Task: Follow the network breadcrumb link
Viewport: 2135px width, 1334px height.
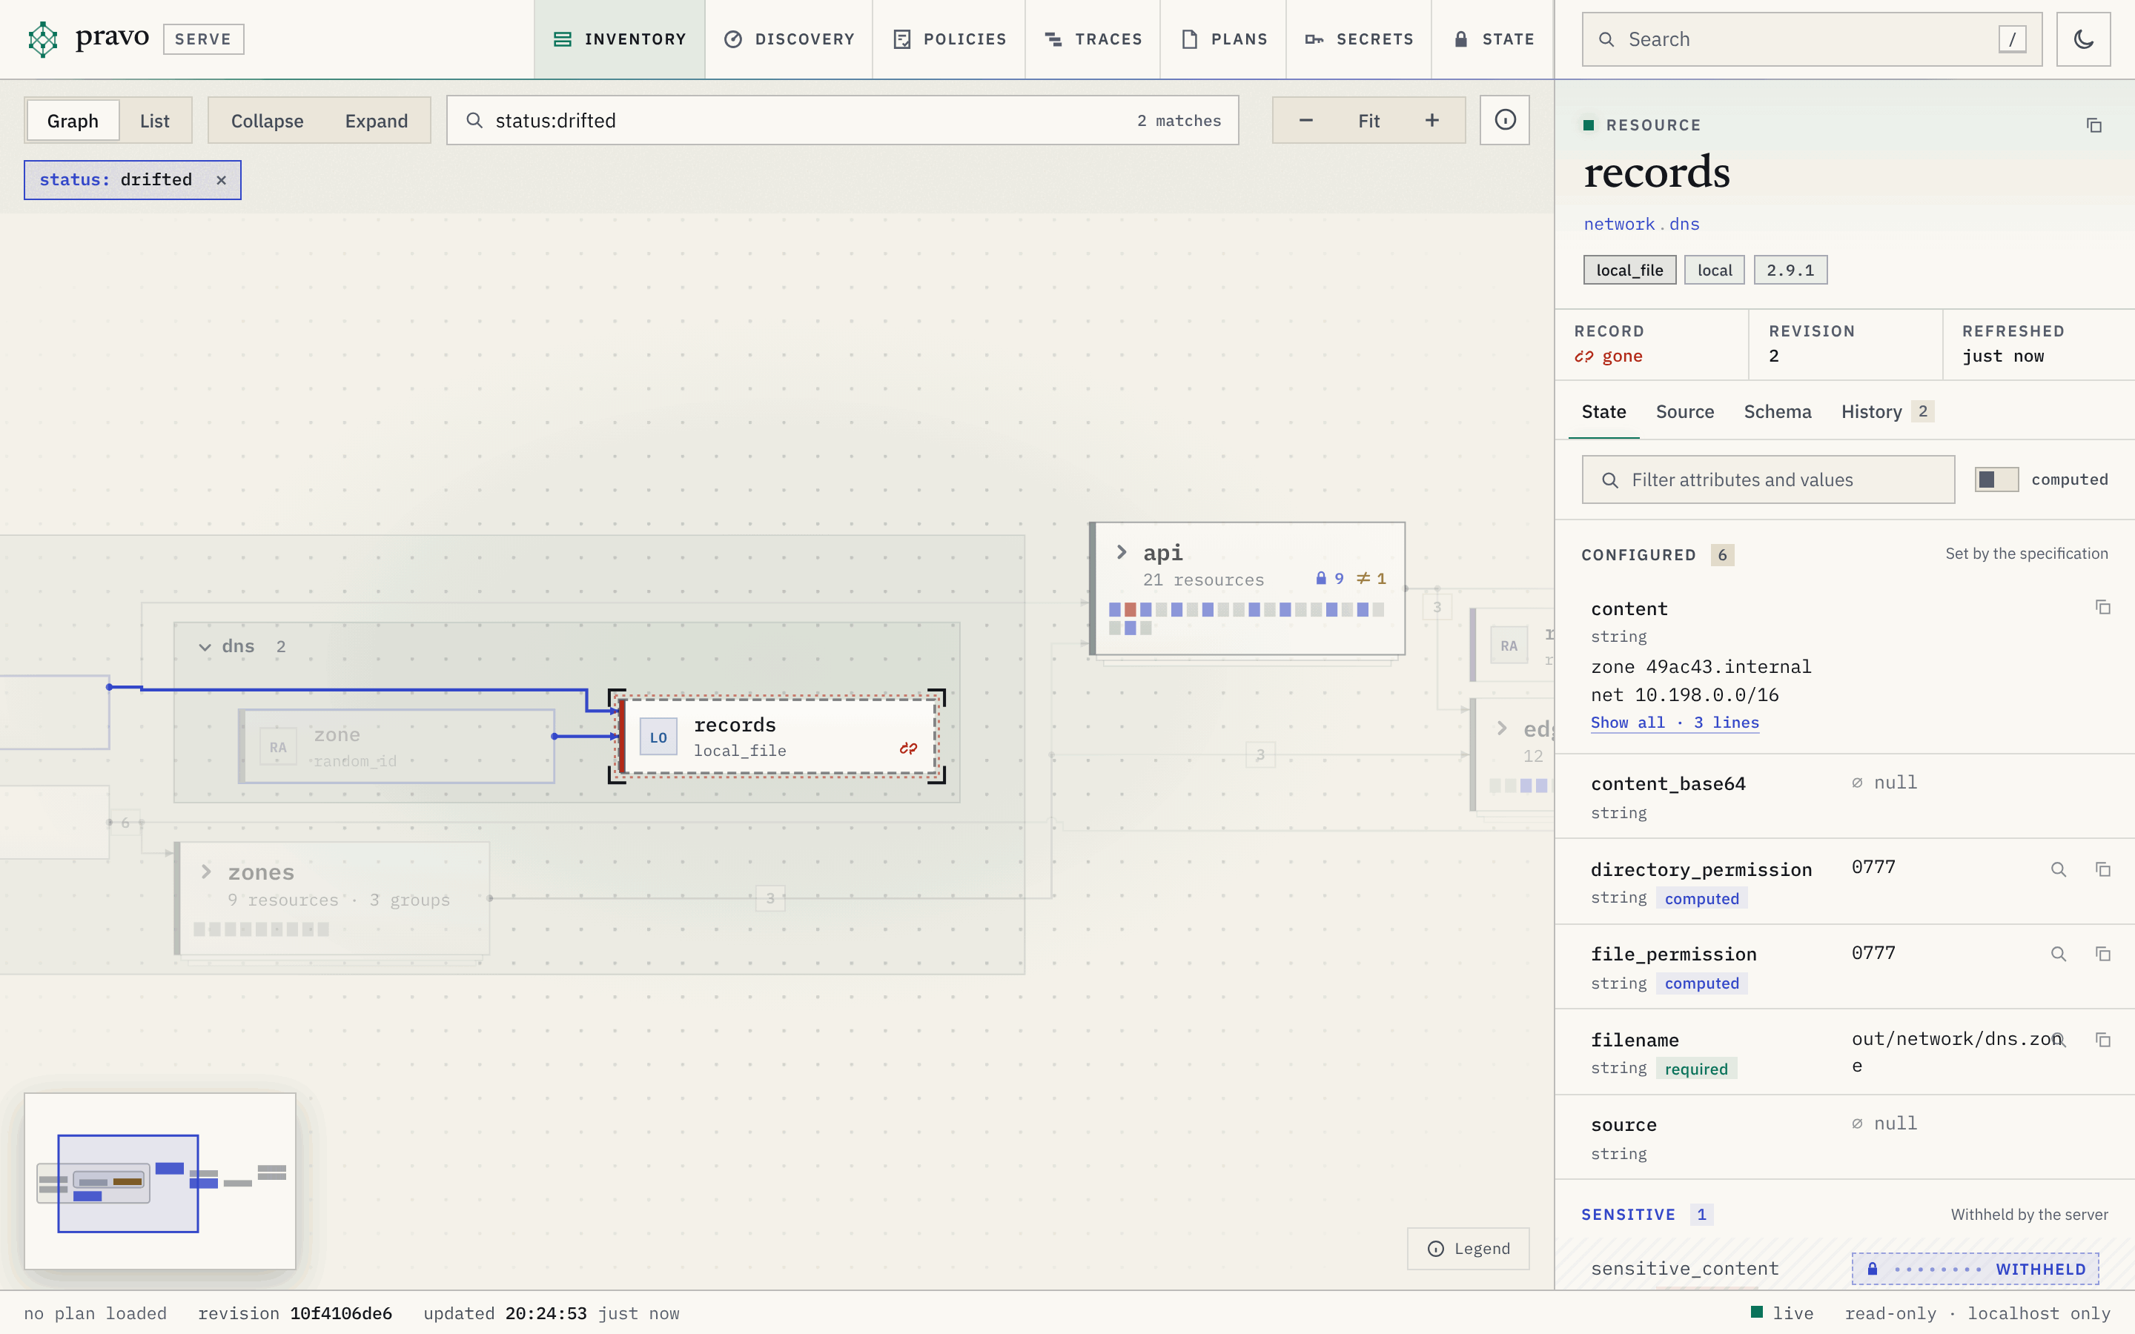Action: click(x=1619, y=224)
